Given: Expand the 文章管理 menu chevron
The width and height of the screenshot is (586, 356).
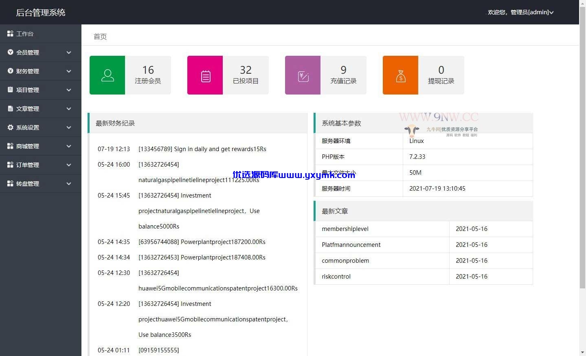Looking at the screenshot, I should [x=69, y=109].
